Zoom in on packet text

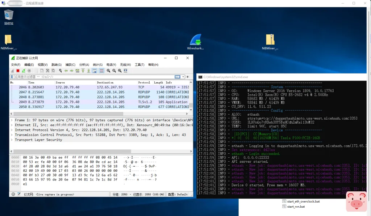click(x=108, y=71)
